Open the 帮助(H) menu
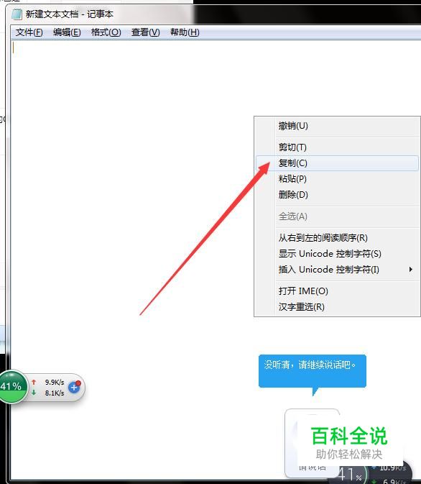The image size is (421, 484). 185,32
